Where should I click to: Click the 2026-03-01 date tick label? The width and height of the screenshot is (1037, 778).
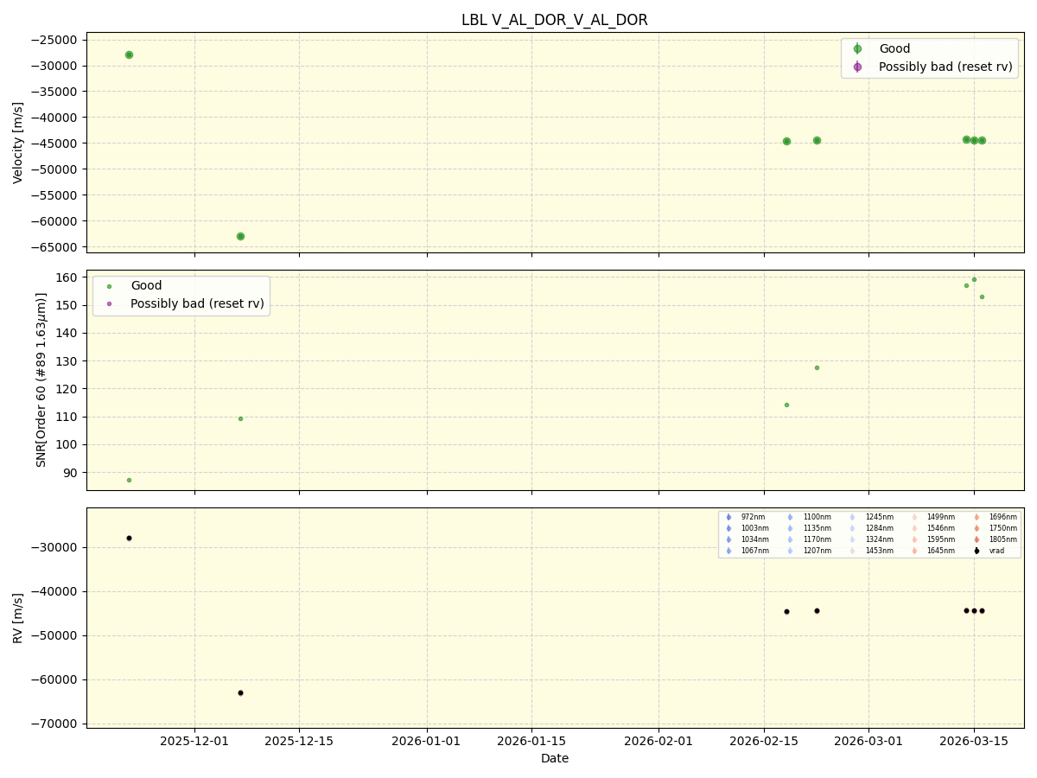(x=868, y=741)
